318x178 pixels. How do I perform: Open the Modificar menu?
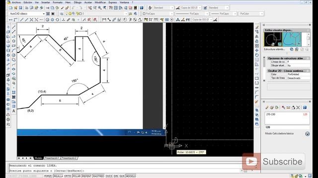[100, 2]
